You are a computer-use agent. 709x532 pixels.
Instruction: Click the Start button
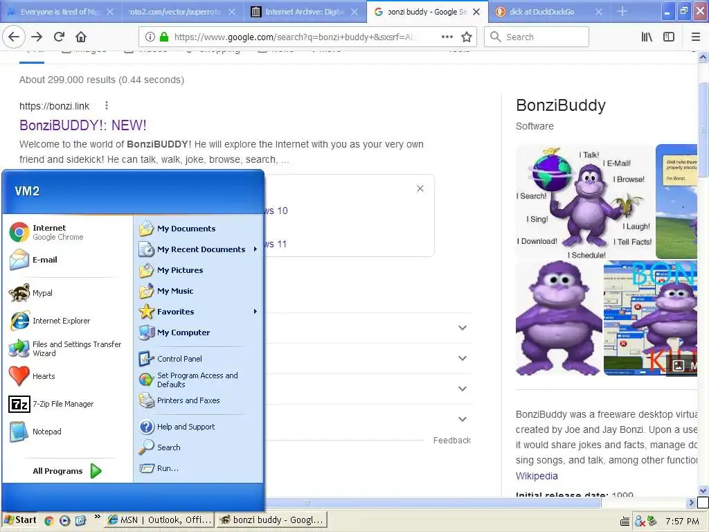20,520
